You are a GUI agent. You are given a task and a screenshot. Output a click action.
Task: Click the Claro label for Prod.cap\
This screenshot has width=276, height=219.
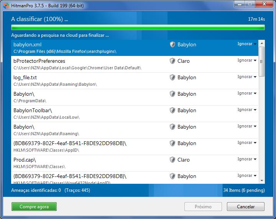tap(184, 160)
